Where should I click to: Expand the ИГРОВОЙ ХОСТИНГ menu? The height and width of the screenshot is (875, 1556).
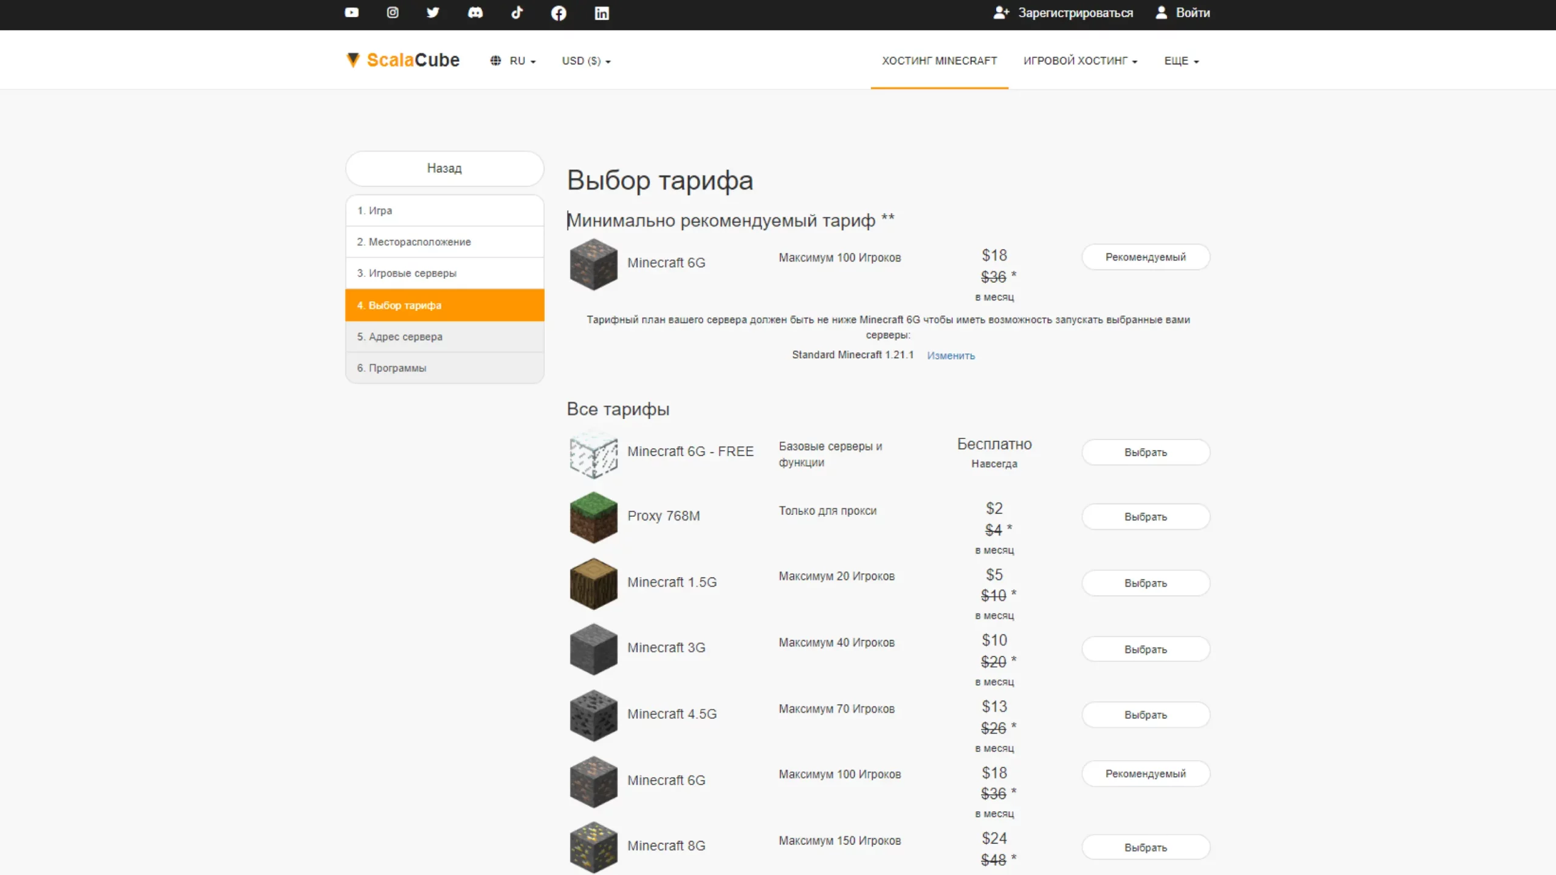1080,61
